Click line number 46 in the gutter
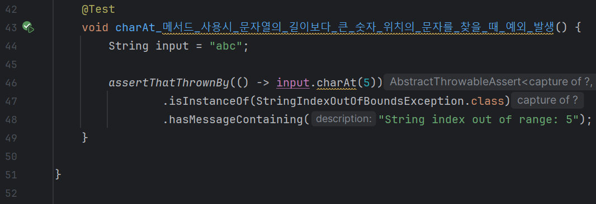This screenshot has height=204, width=596. pyautogui.click(x=11, y=82)
